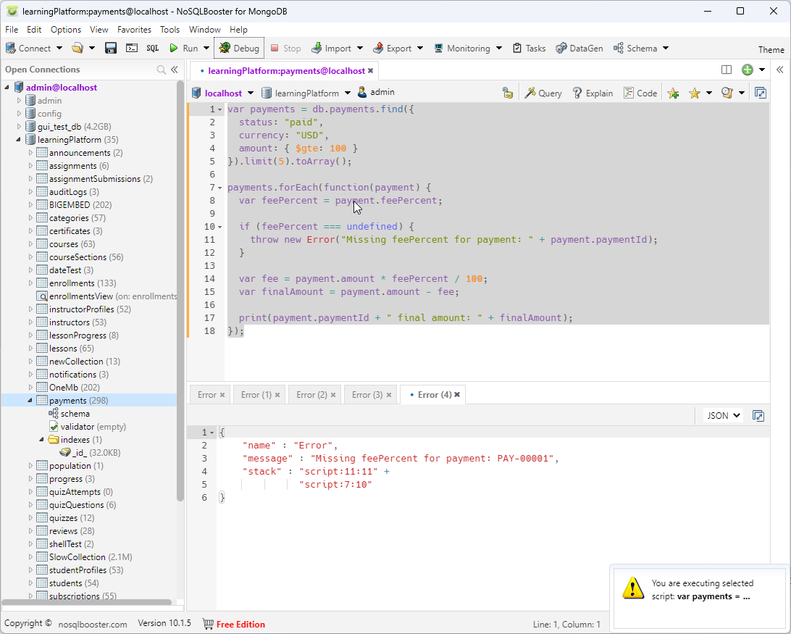Viewport: 791px width, 634px height.
Task: Switch to the Error (3) tab
Action: pyautogui.click(x=367, y=395)
